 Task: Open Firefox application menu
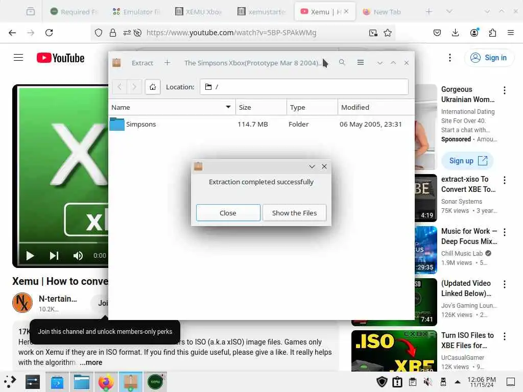511,33
